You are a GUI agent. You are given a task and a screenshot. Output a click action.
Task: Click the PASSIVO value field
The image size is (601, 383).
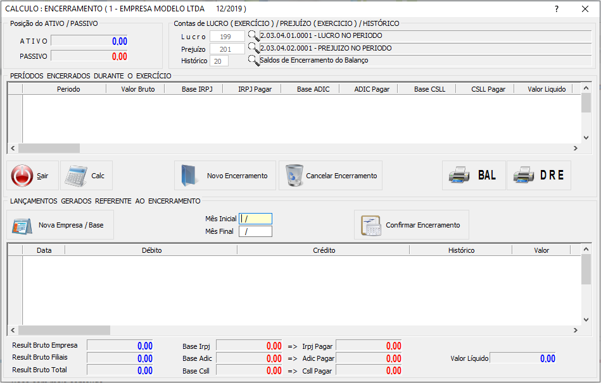(x=89, y=56)
